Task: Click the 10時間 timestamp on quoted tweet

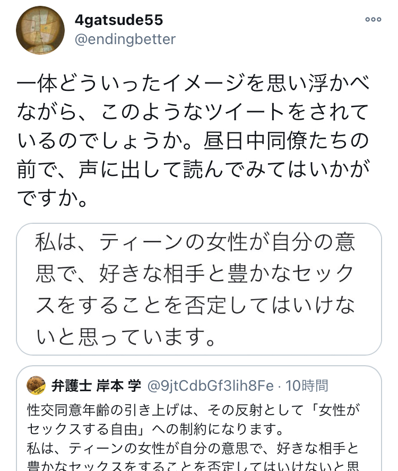Action: (307, 385)
